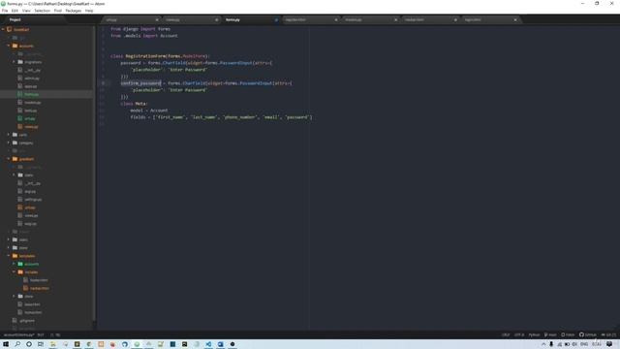
Task: Open the Find menu
Action: (x=58, y=11)
